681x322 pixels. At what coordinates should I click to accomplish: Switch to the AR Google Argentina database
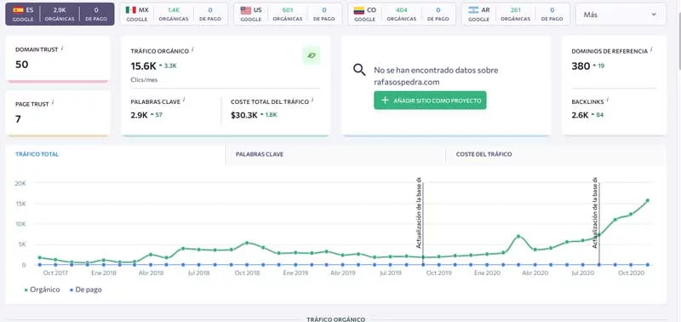[x=516, y=14]
